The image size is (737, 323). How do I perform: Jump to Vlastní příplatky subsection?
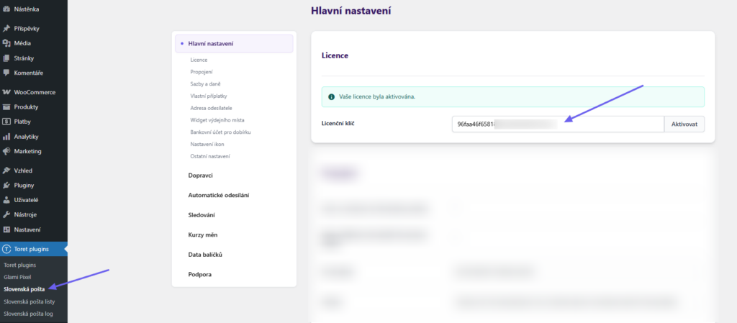pos(209,96)
